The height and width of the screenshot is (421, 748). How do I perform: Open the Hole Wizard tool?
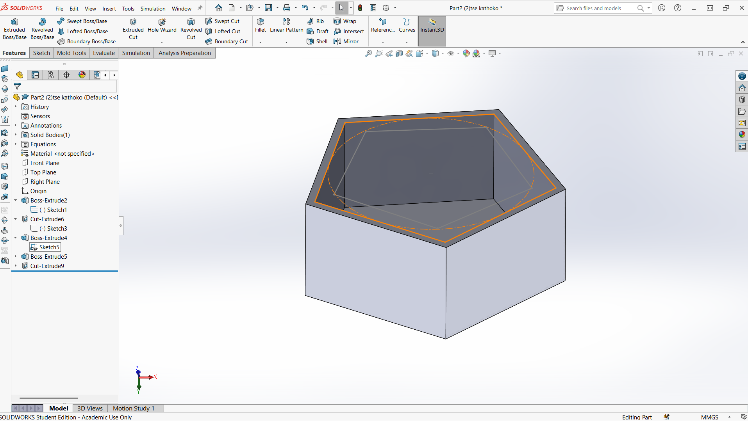(x=162, y=26)
